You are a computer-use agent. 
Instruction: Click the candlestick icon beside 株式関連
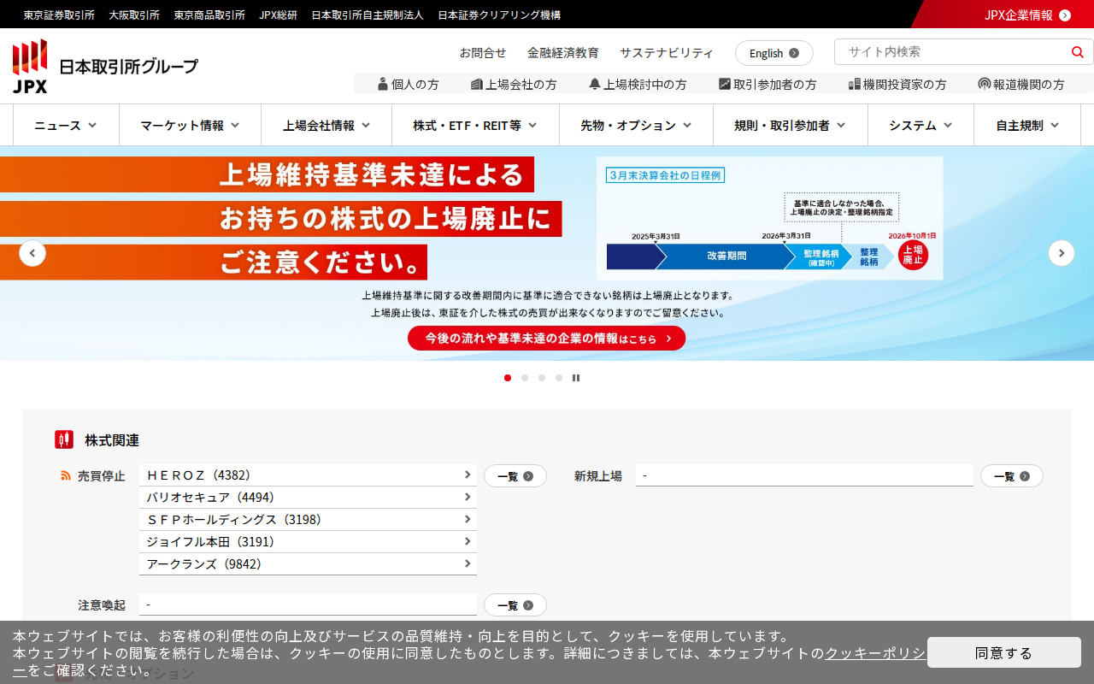64,439
